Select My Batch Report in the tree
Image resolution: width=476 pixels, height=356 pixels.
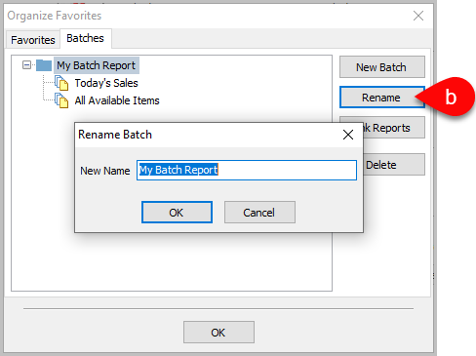(97, 65)
